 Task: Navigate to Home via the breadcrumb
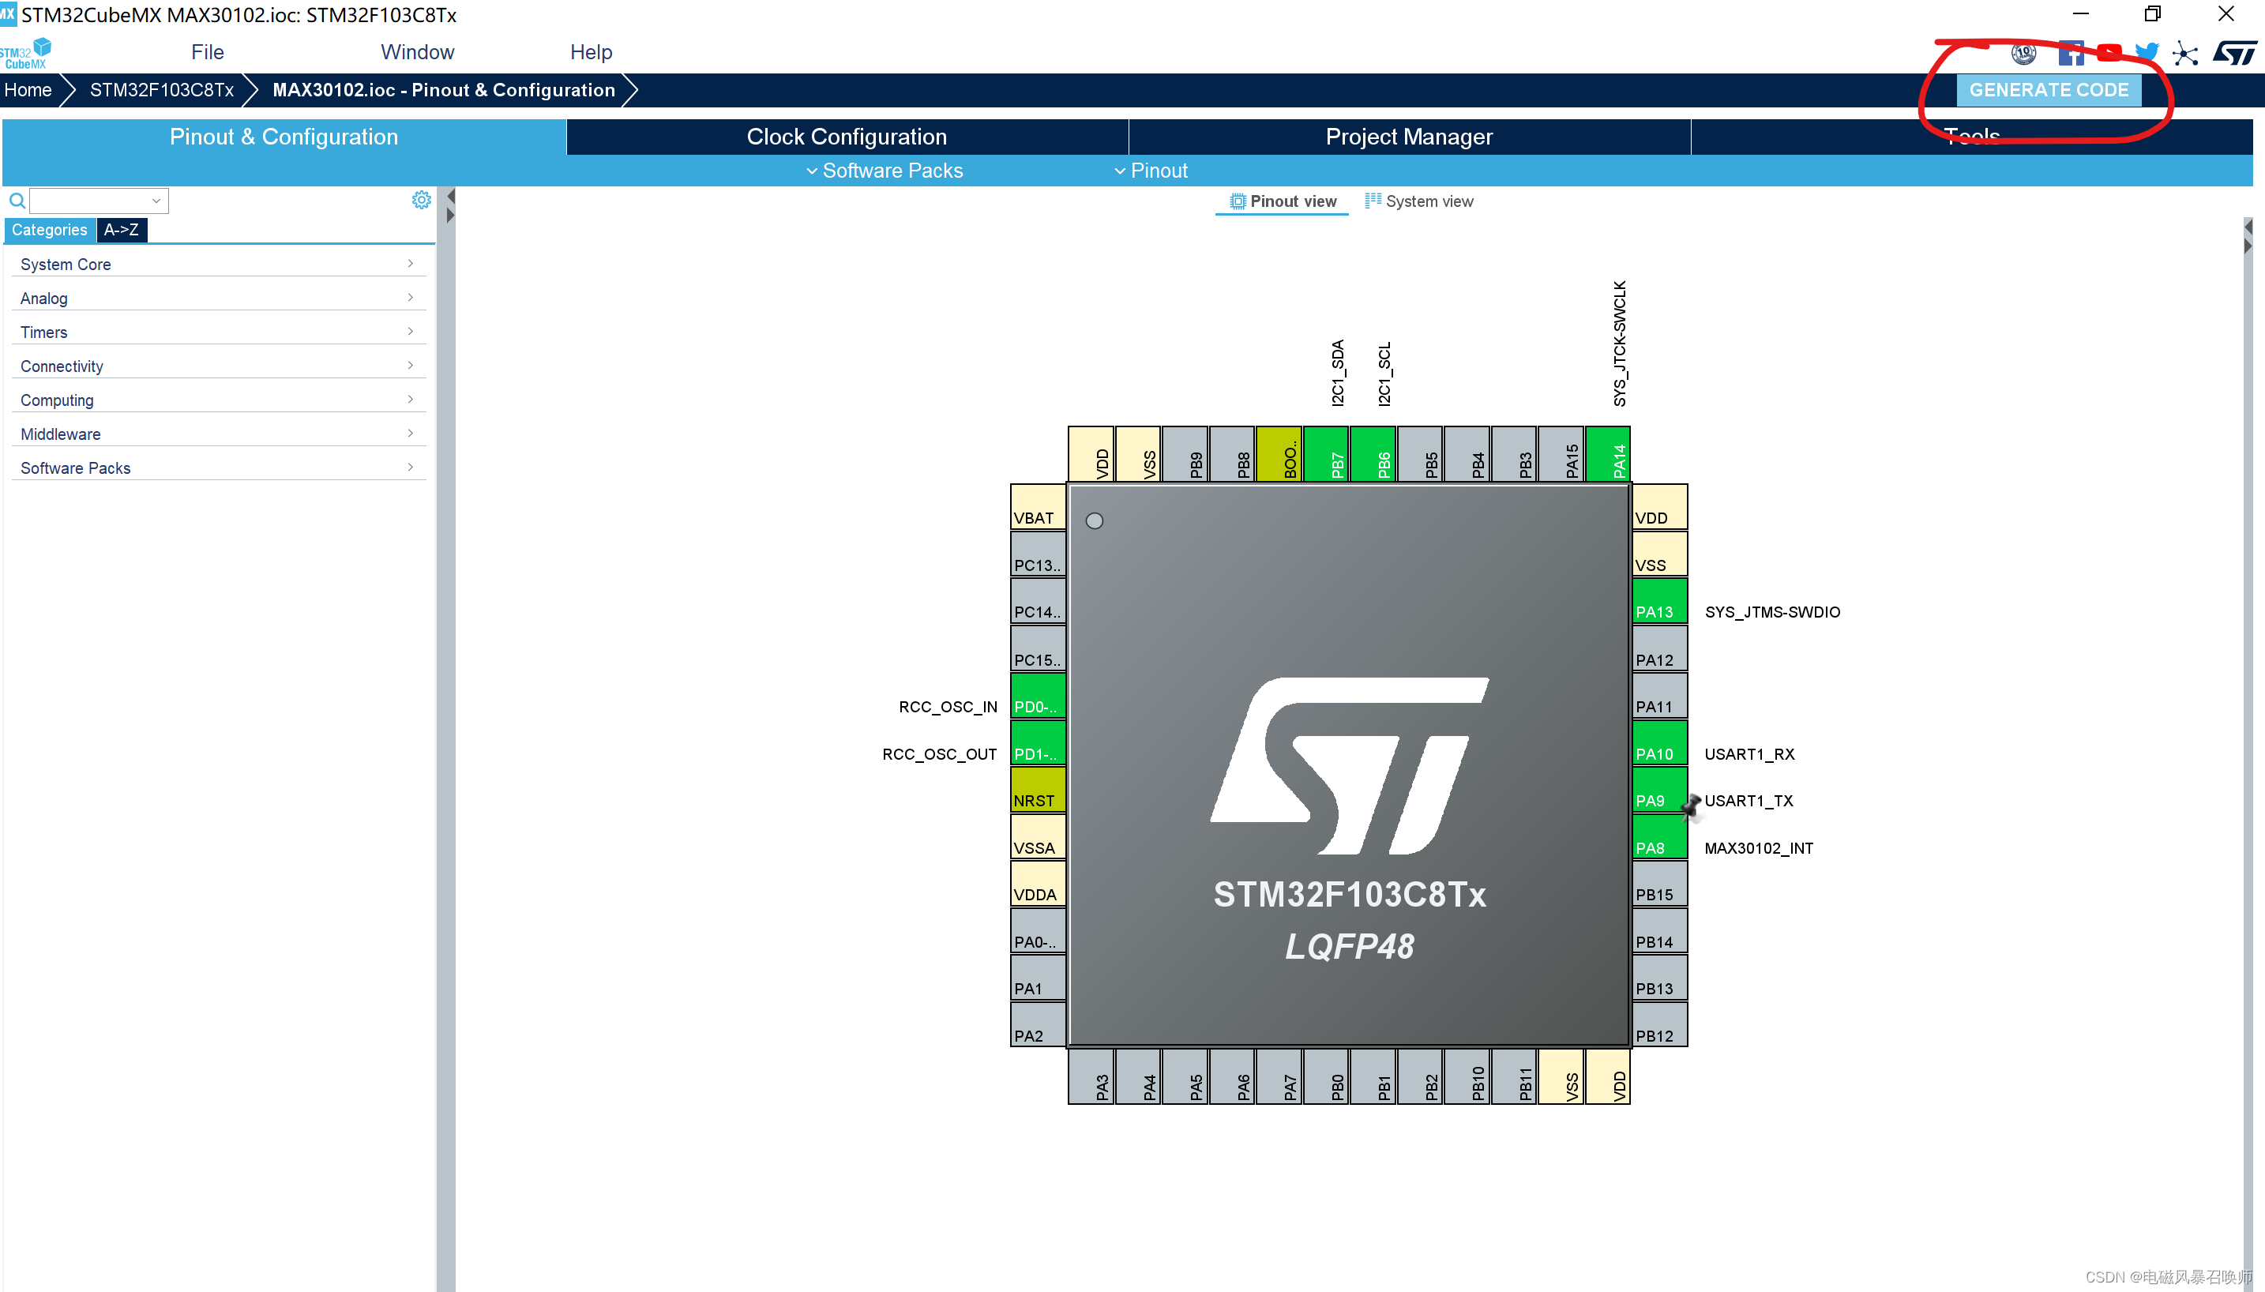pos(28,89)
